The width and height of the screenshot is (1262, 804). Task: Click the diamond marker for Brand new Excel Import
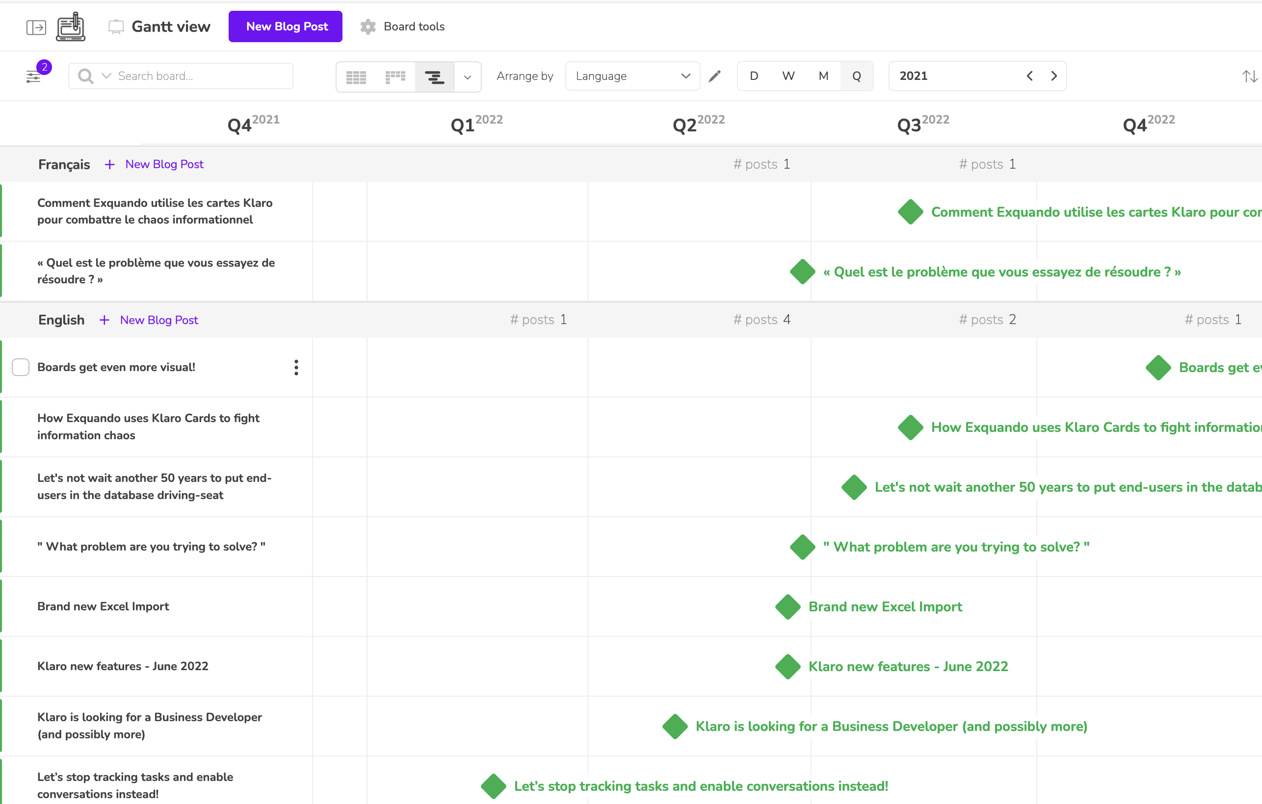coord(788,606)
